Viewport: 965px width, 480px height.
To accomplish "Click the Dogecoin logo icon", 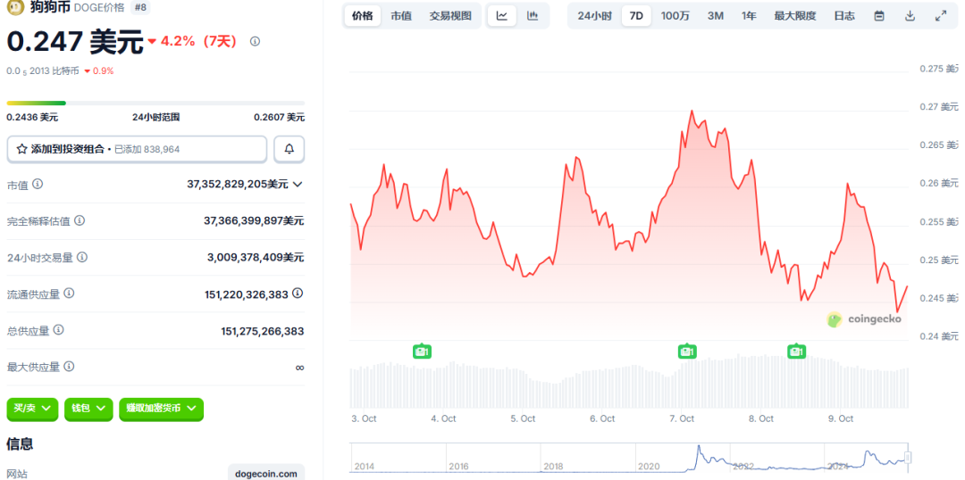I will 16,7.
